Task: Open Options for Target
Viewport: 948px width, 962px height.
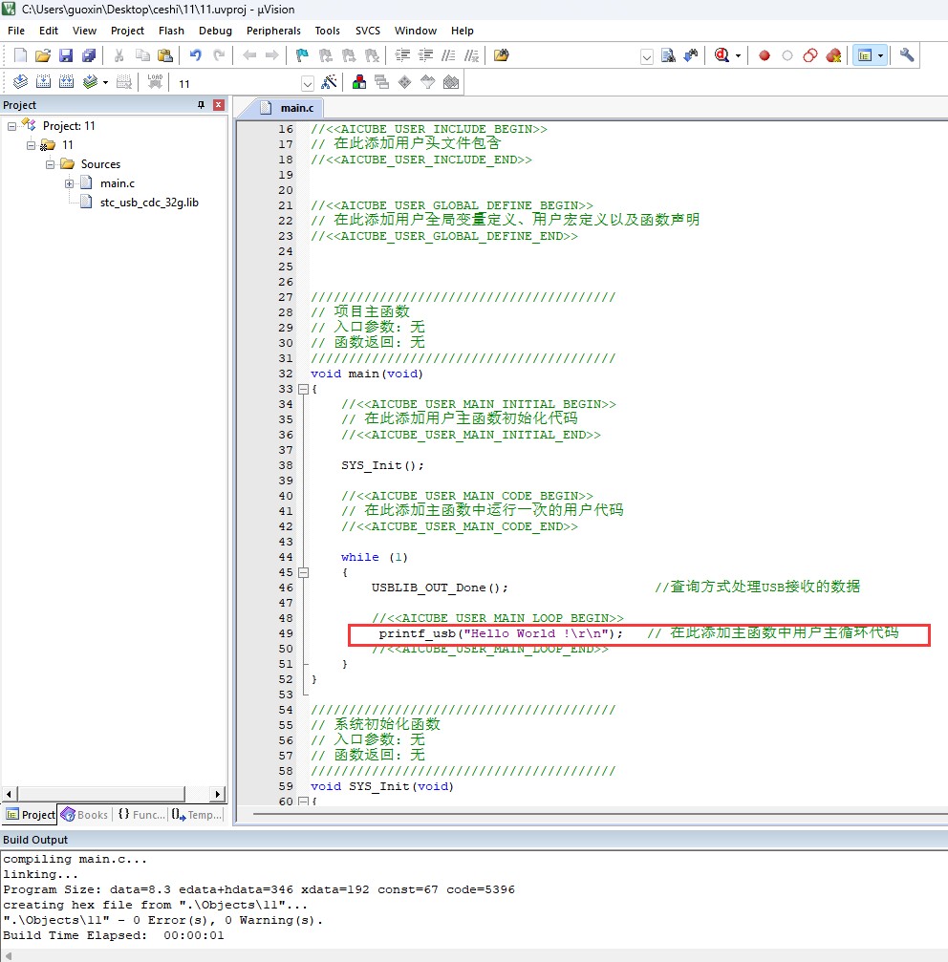Action: click(330, 82)
